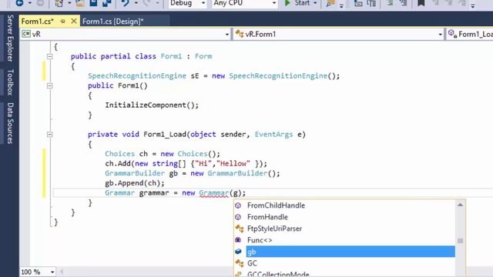Click the Func<> delegate icon

click(x=238, y=240)
